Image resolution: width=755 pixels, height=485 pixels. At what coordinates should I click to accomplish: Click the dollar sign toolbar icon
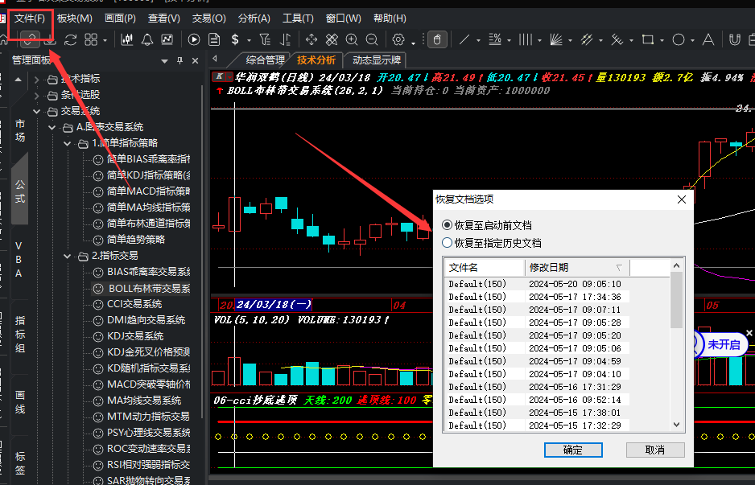(235, 39)
